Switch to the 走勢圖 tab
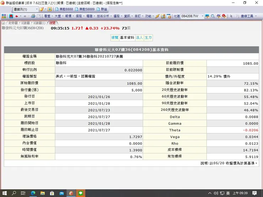Viewport: 263px width, 197px height. pyautogui.click(x=13, y=23)
